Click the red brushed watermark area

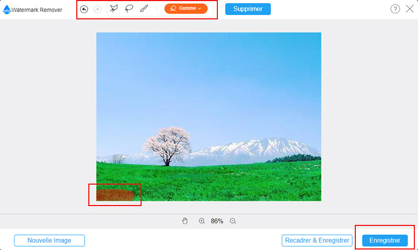(x=116, y=195)
